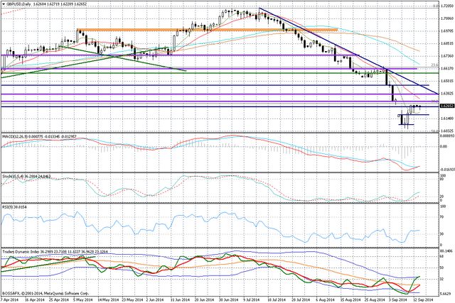Screen dimensions: 455x303
Task: Open the chart menu arrow beside GBPUSD,Daily
Action: (x=3, y=5)
